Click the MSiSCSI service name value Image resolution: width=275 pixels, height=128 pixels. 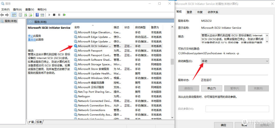point(206,21)
